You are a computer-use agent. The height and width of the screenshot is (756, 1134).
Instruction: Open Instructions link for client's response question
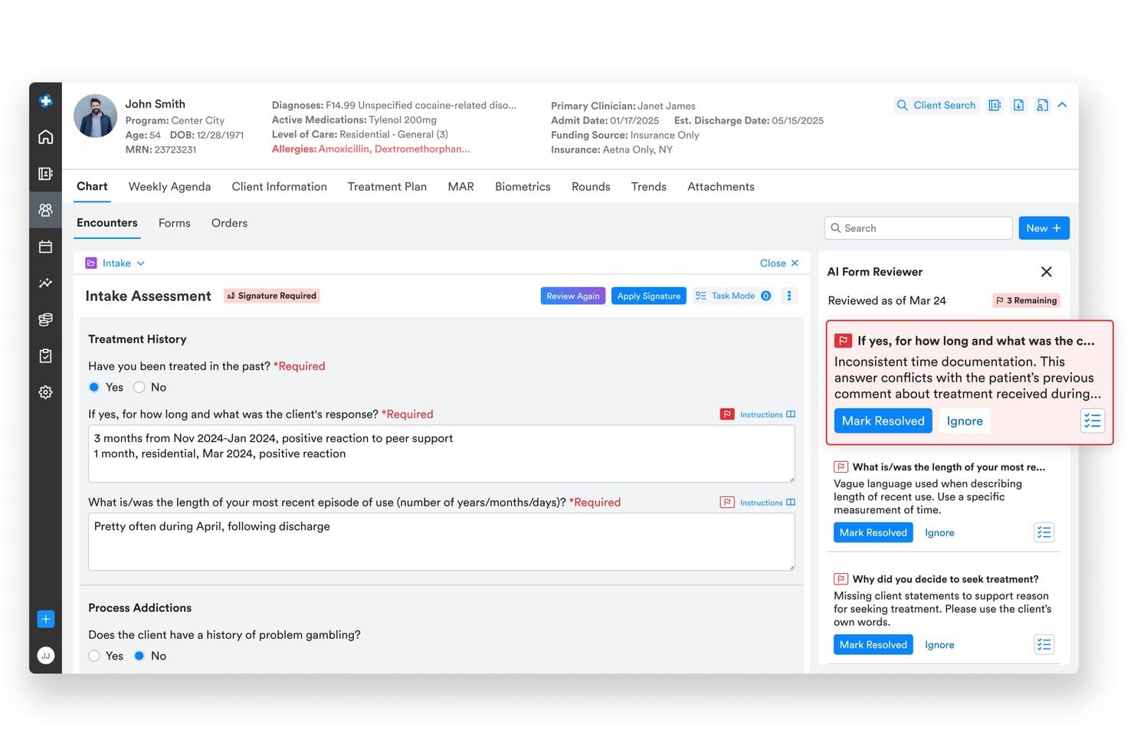coord(767,414)
